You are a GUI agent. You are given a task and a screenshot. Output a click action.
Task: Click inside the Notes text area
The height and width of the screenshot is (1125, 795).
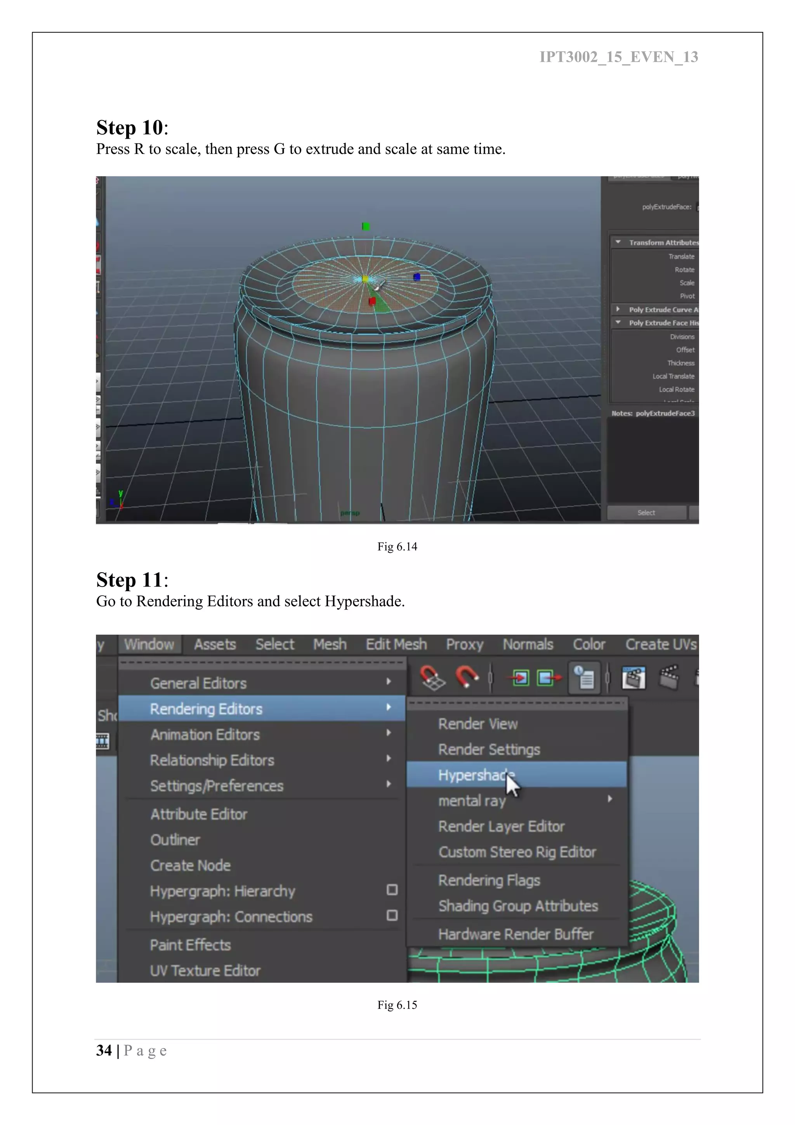[653, 460]
